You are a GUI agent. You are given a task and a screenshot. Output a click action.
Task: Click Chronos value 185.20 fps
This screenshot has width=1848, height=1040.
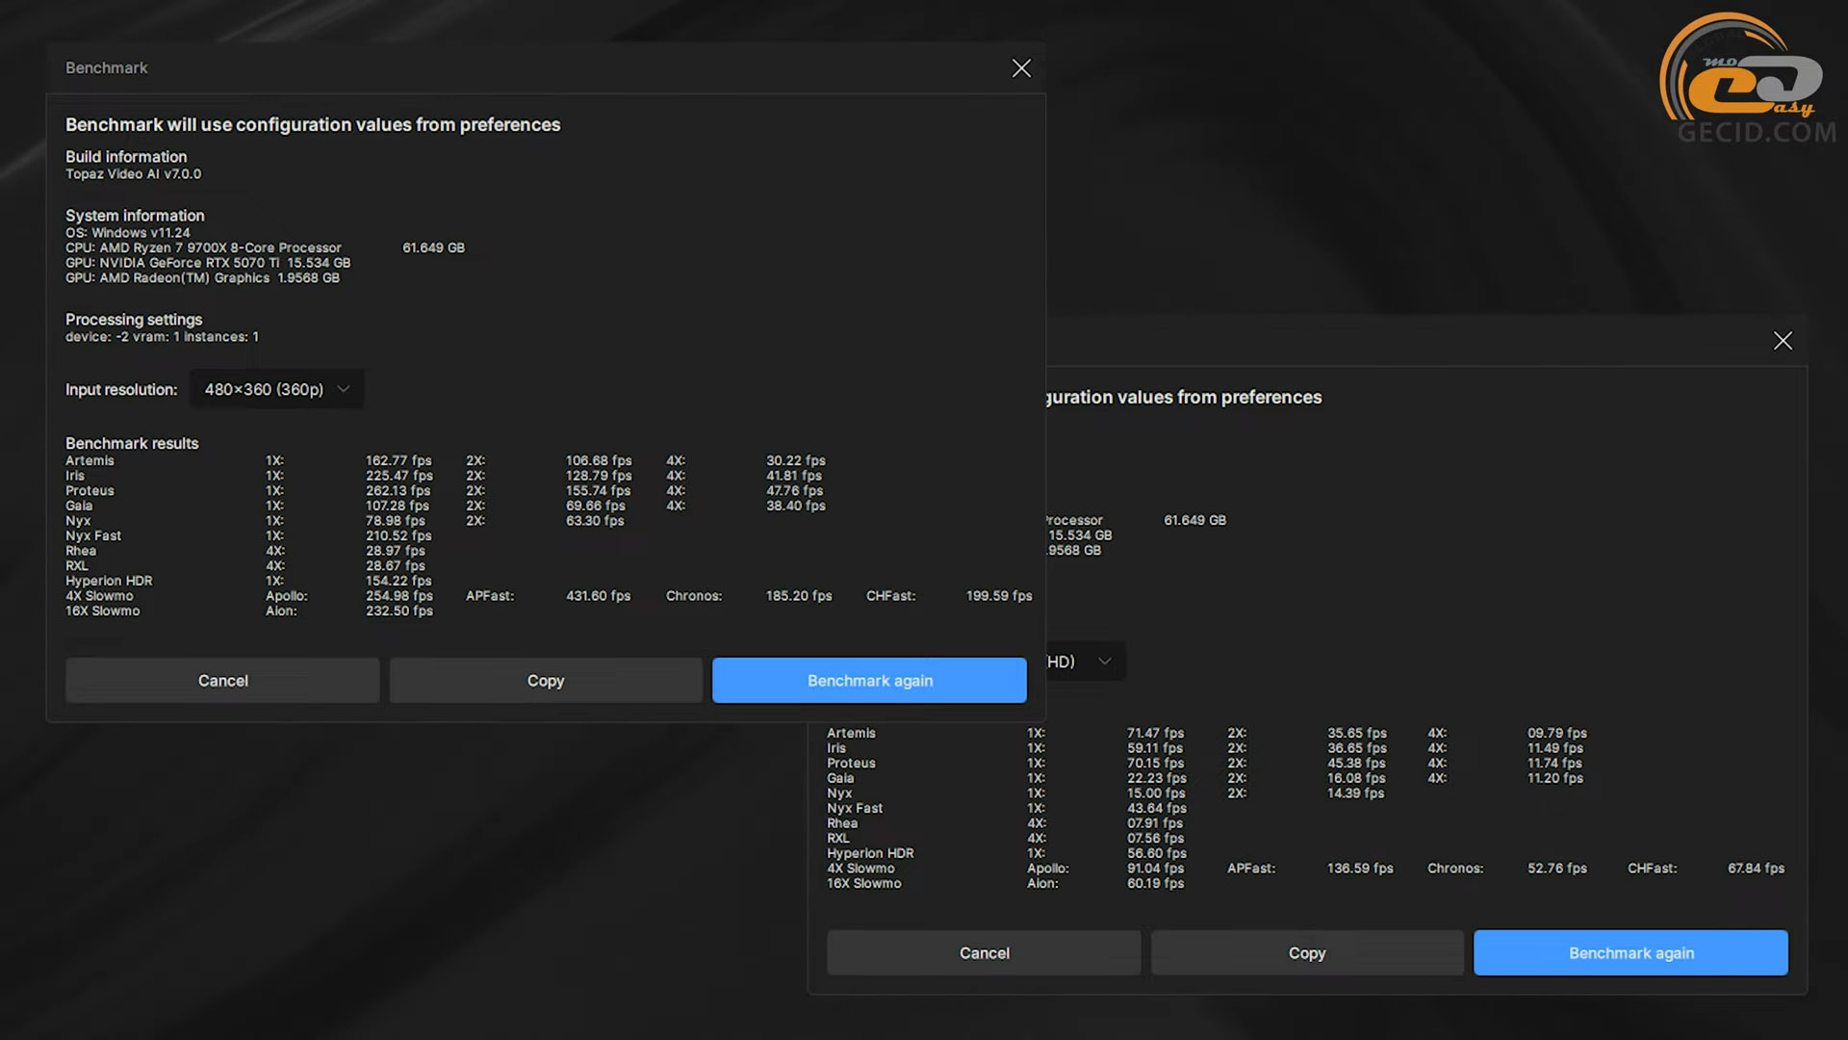pos(798,596)
